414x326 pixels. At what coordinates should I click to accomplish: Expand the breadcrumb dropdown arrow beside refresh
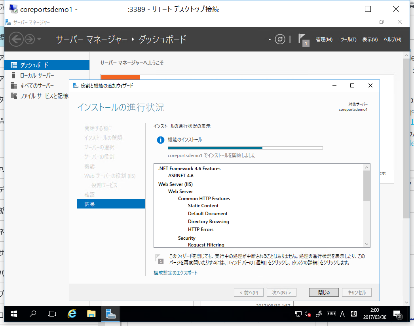coord(270,40)
